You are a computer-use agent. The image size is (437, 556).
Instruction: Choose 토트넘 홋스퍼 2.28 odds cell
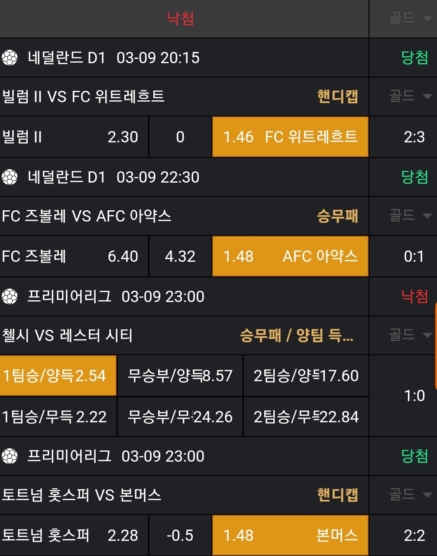coord(74,535)
